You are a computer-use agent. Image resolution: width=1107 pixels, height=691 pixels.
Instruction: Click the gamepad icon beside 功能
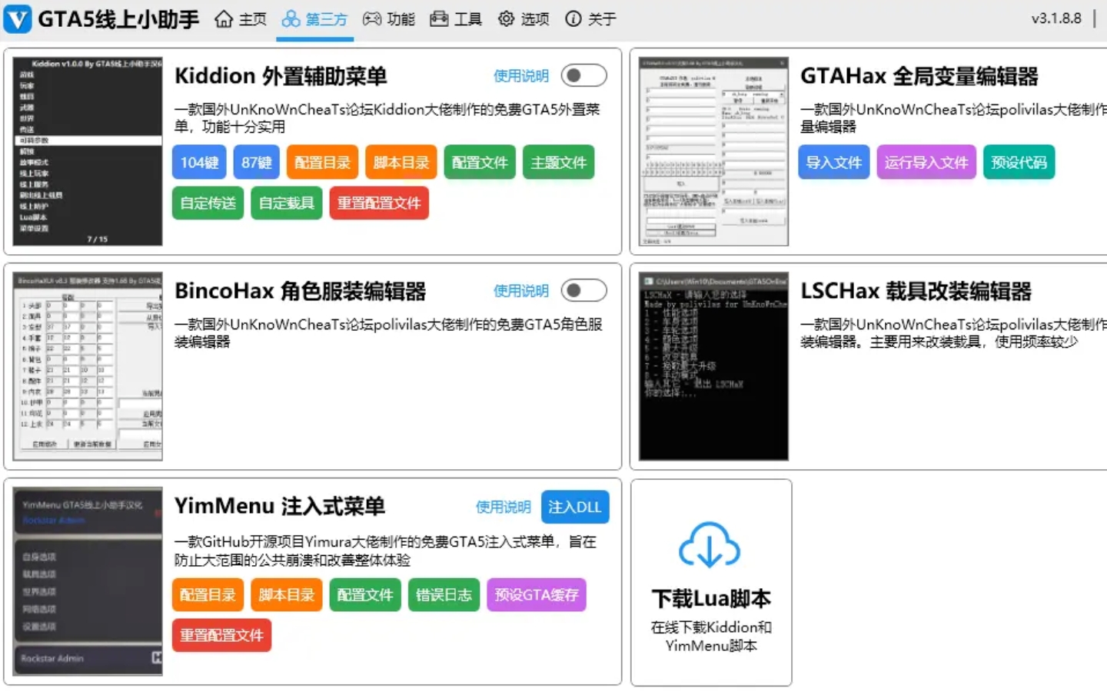(x=372, y=18)
